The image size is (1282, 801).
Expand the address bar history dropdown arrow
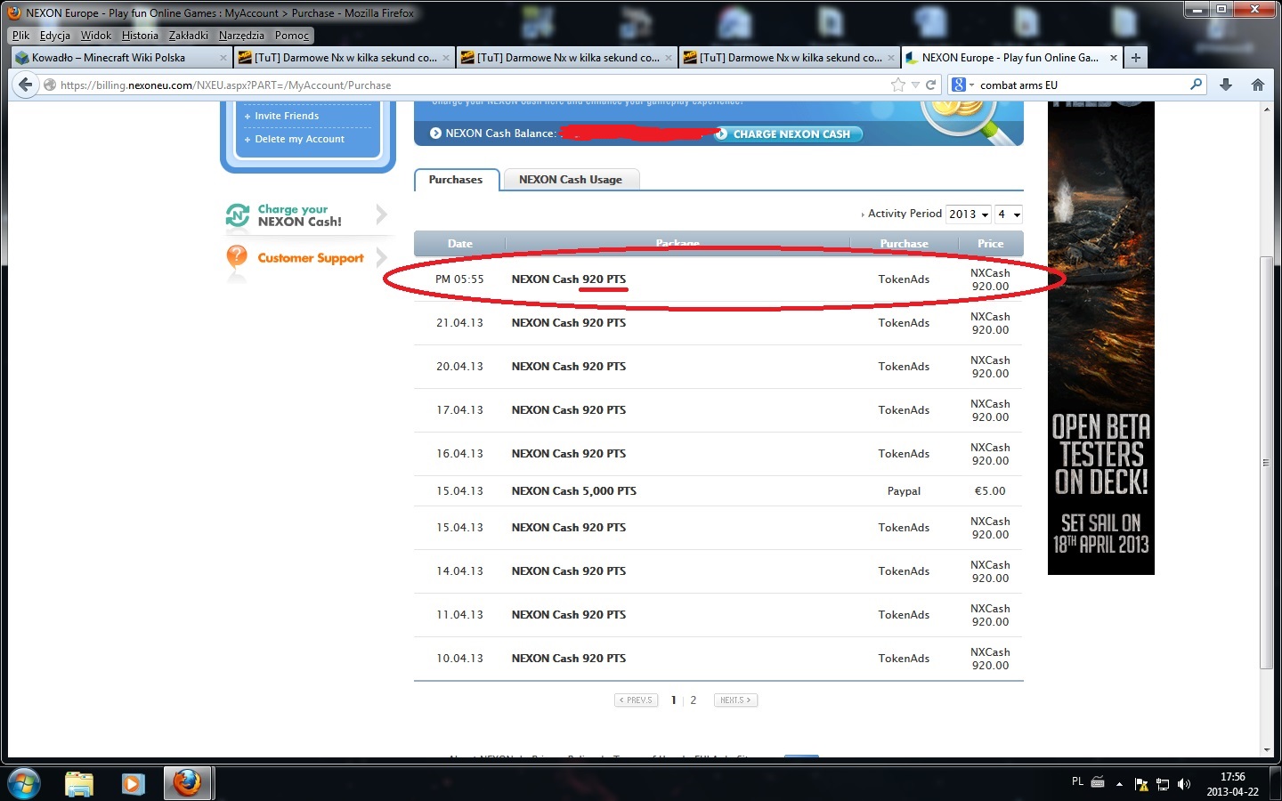click(x=915, y=85)
